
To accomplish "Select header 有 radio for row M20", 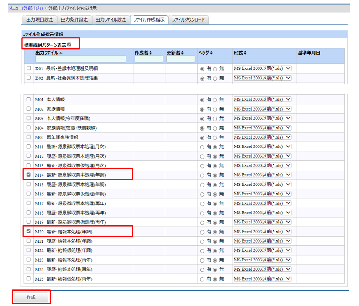I will click(202, 232).
